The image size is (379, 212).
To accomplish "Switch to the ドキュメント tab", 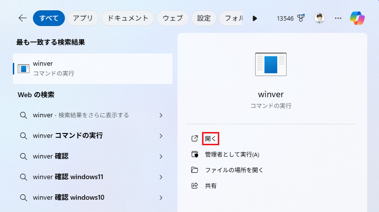I will (128, 18).
